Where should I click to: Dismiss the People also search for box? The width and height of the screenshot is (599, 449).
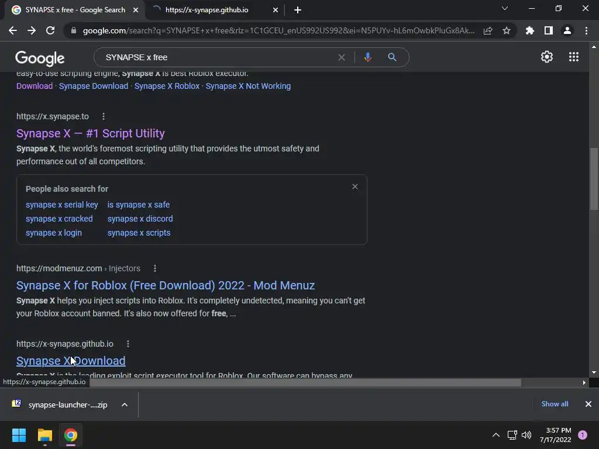pos(355,186)
